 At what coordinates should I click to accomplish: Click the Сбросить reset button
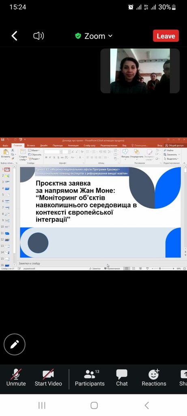click(34, 154)
